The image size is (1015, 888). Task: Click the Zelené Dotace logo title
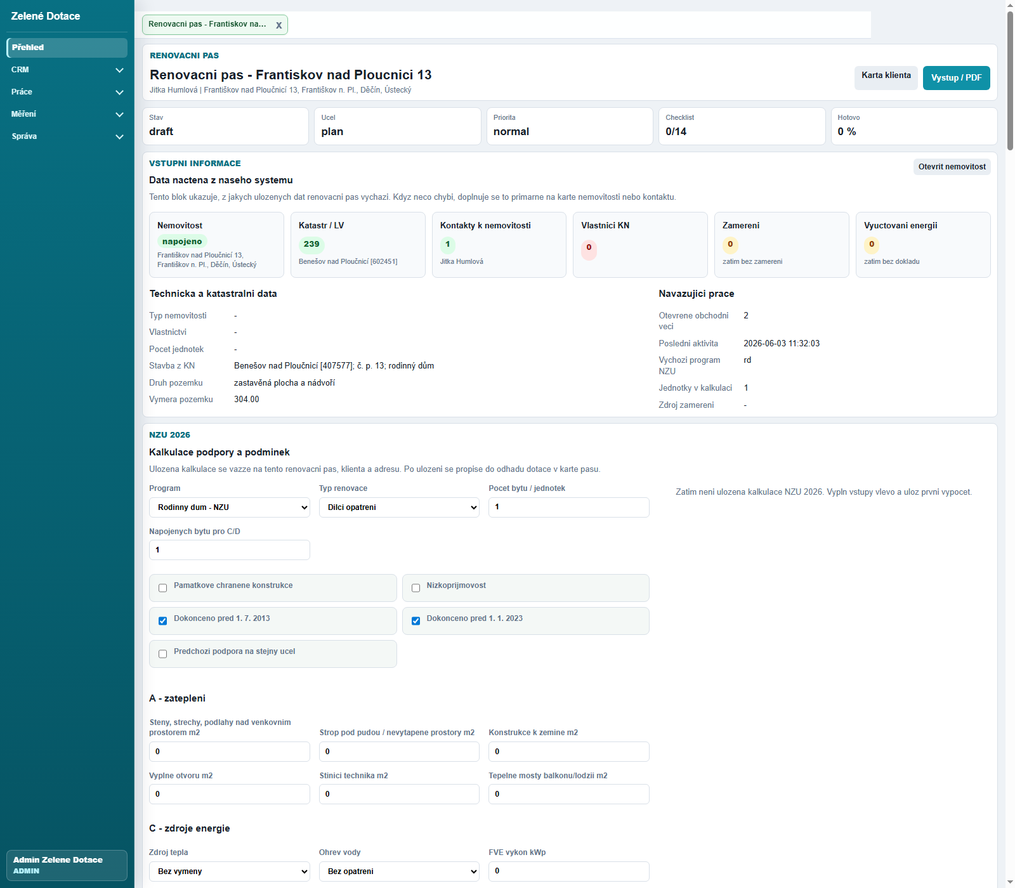pyautogui.click(x=46, y=16)
